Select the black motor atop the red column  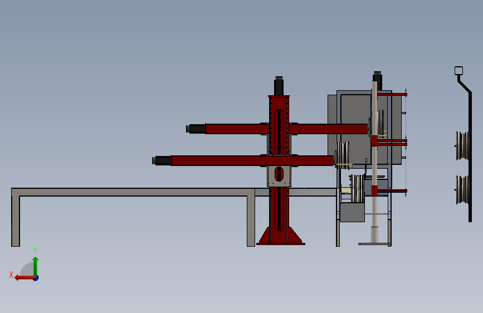pos(279,86)
